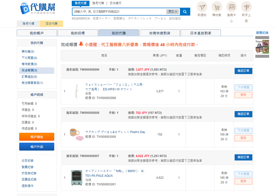Open the 會員中心 member badge icon
This screenshot has width=276, height=196.
click(x=232, y=7)
